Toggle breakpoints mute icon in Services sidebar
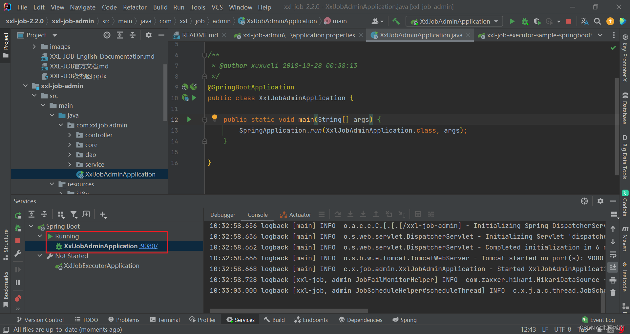 [x=18, y=298]
